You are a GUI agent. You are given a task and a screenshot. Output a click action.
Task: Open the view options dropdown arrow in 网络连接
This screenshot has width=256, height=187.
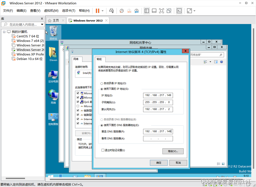pyautogui.click(x=210, y=62)
